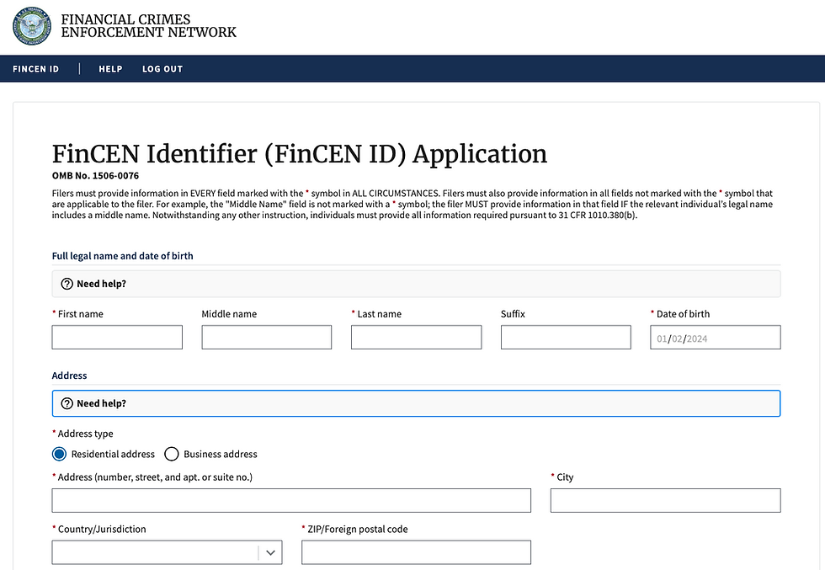Click the Country/Jurisdiction chevron arrow
Viewport: 825px width, 570px height.
pyautogui.click(x=270, y=552)
